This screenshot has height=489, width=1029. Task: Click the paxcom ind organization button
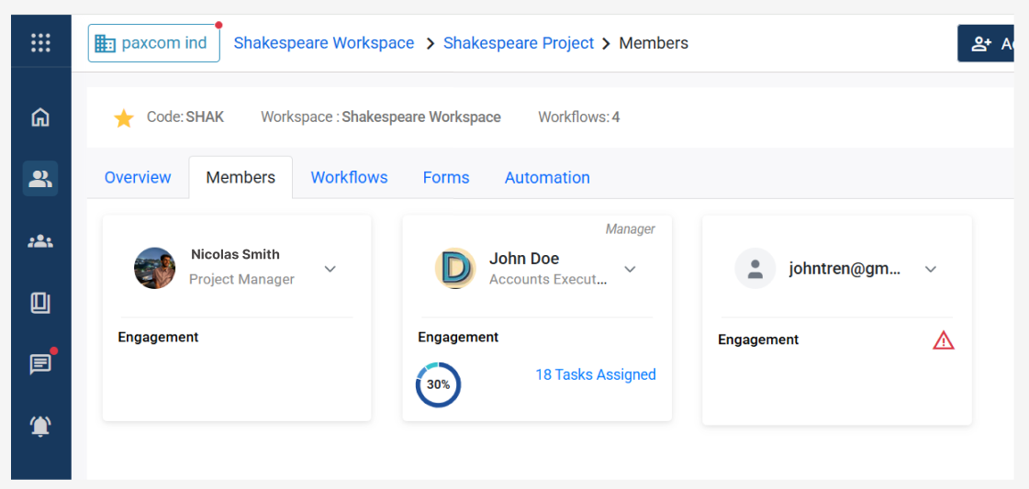(x=153, y=43)
